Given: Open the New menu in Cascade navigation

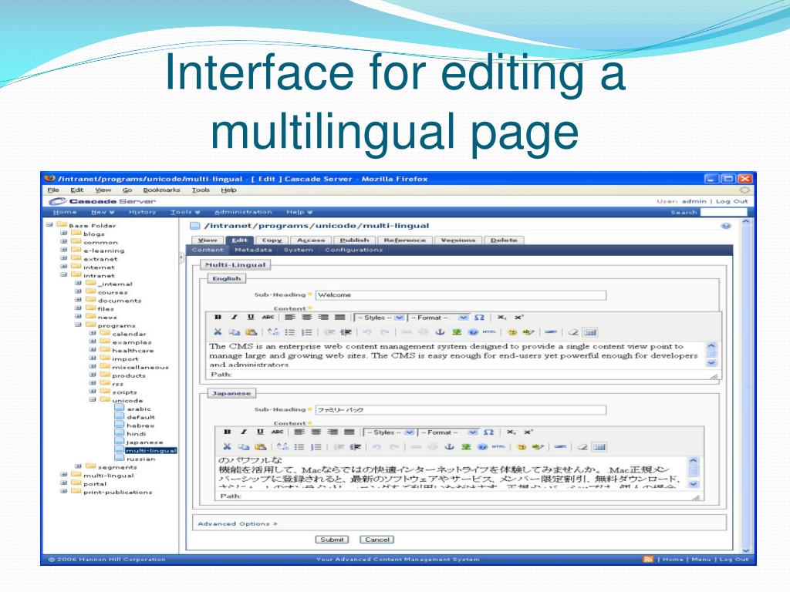Looking at the screenshot, I should 103,212.
